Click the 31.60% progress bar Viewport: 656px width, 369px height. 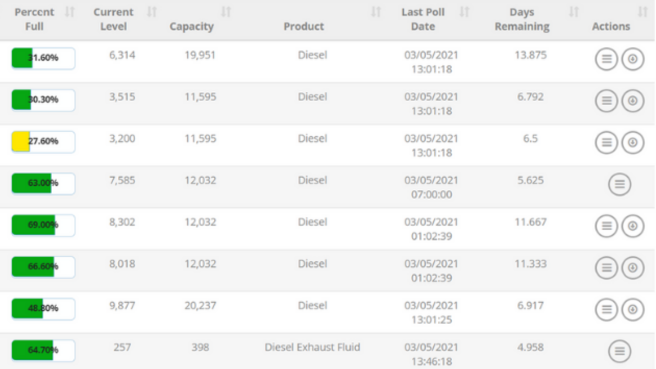(42, 58)
